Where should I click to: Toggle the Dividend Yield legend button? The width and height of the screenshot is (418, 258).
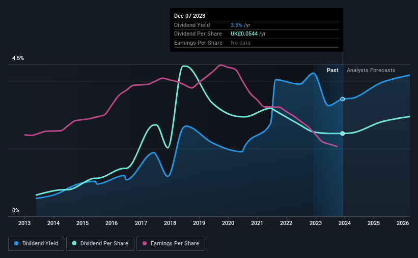coord(36,244)
